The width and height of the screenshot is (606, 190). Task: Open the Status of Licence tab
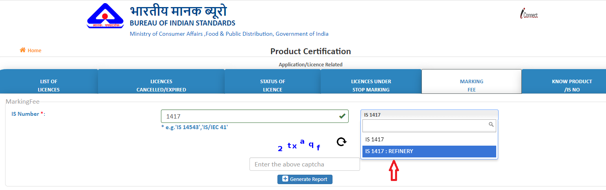tap(273, 82)
